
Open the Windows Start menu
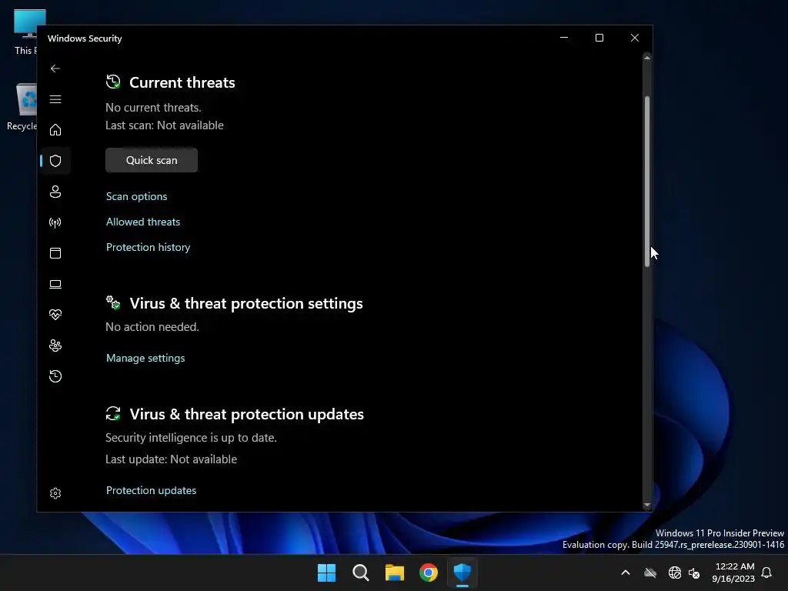pyautogui.click(x=326, y=573)
